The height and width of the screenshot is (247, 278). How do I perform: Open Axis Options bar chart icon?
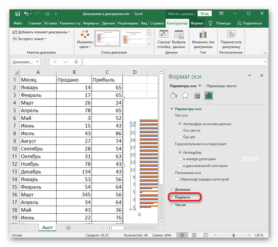(209, 96)
